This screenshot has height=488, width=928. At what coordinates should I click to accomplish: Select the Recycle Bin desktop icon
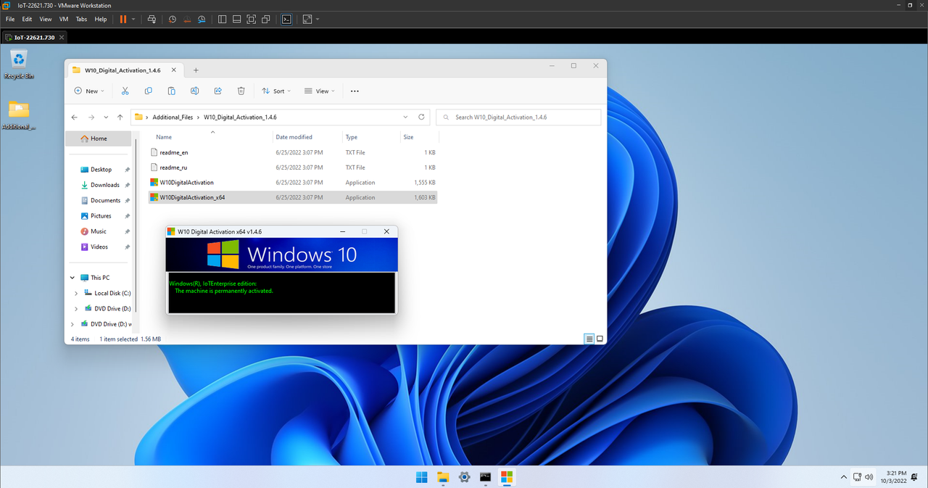[x=19, y=65]
